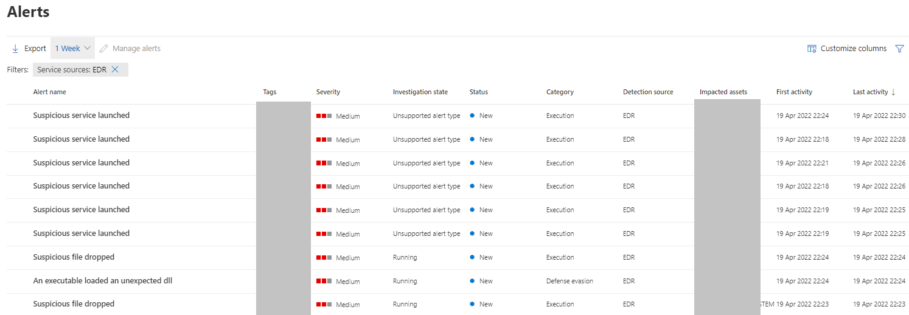Click the Customize columns table icon

pyautogui.click(x=812, y=49)
